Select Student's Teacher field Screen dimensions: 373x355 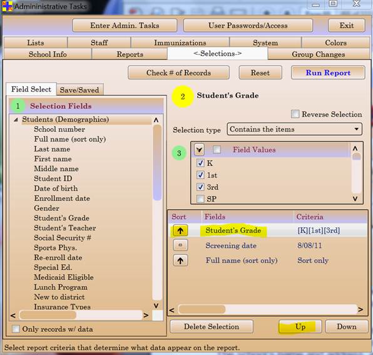(x=65, y=228)
